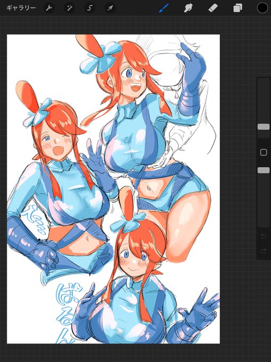This screenshot has height=362, width=271.
Task: Undo the last stroke with sidebar arrow
Action: pyautogui.click(x=264, y=236)
